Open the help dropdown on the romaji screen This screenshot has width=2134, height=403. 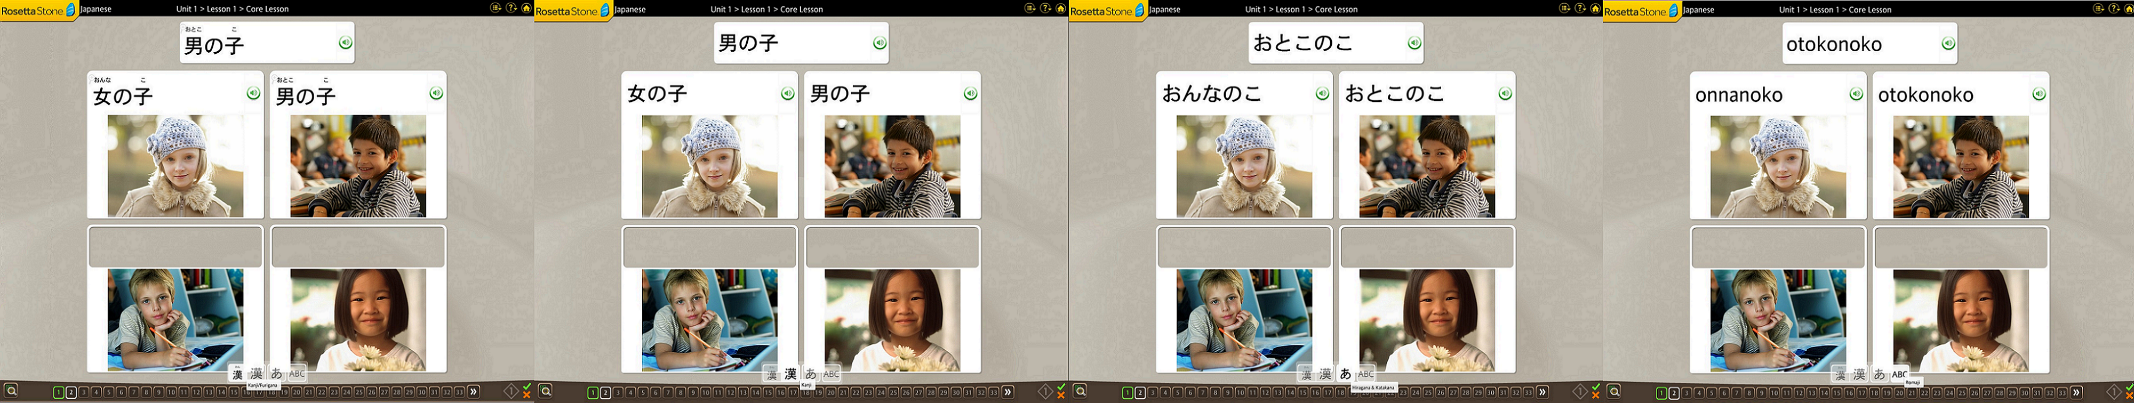tap(2114, 9)
